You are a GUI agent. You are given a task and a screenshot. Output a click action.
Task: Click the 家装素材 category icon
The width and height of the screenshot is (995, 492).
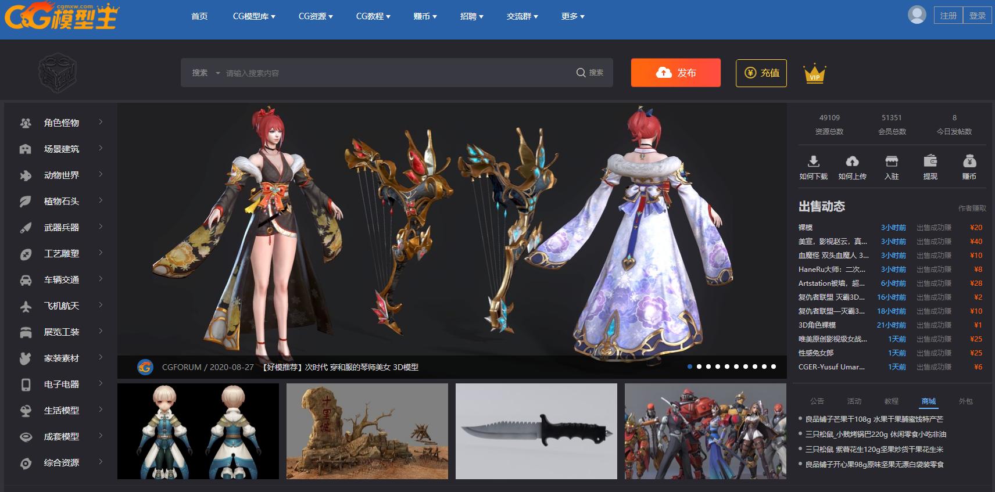pos(25,358)
